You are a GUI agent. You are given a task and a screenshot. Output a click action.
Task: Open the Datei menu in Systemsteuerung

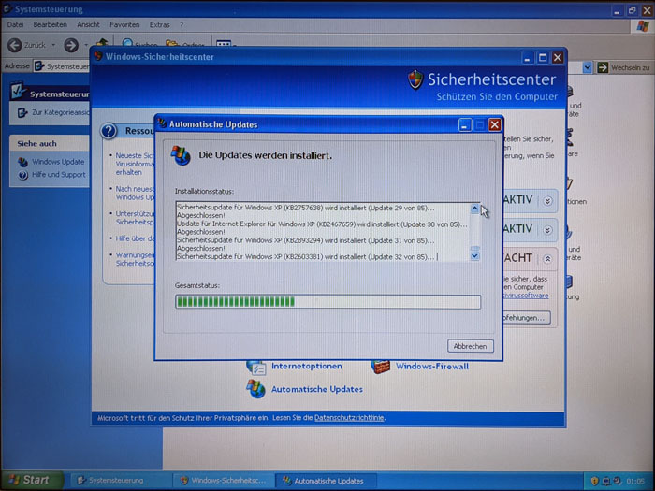click(15, 24)
